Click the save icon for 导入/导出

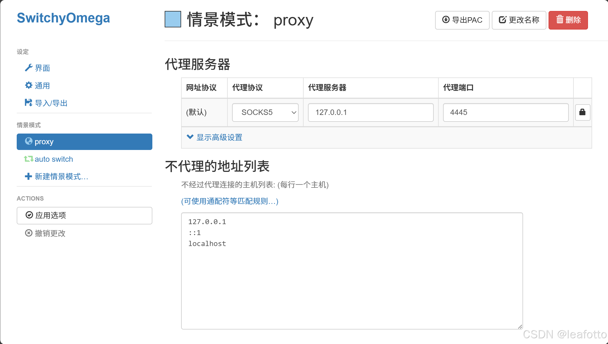tap(28, 103)
